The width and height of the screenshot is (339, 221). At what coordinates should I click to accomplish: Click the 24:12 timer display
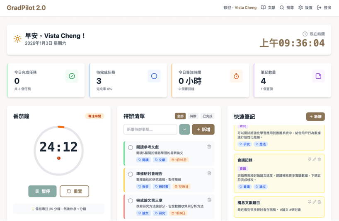[58, 147]
